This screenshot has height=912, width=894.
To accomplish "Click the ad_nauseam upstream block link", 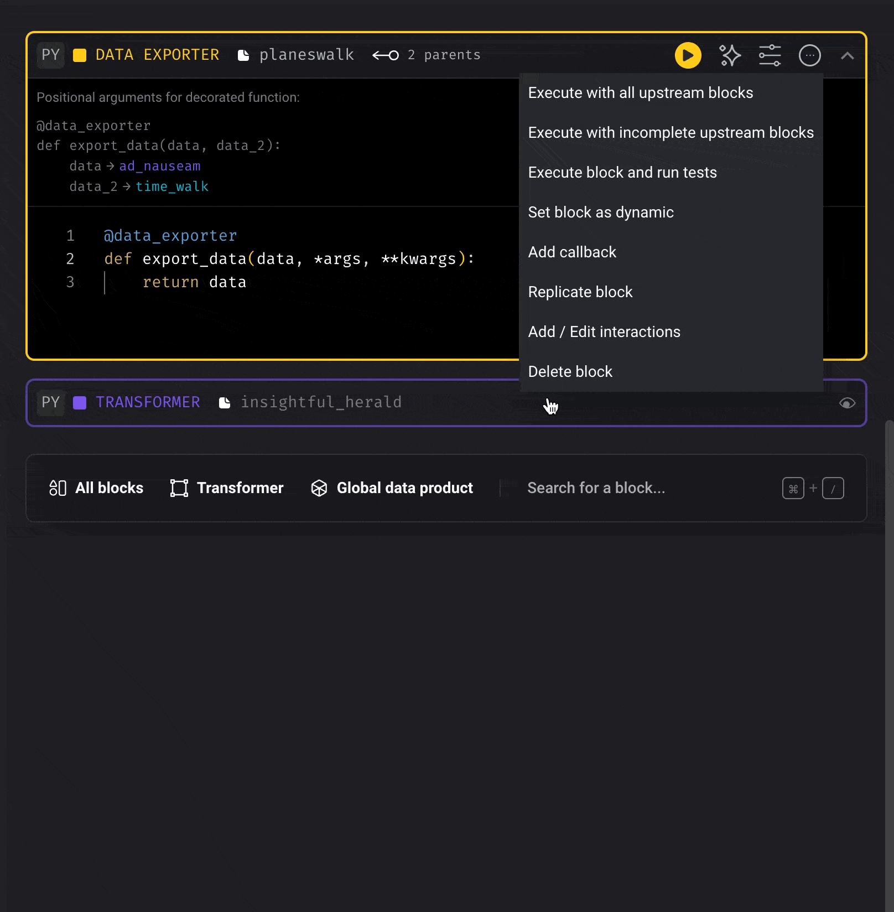I will [160, 166].
